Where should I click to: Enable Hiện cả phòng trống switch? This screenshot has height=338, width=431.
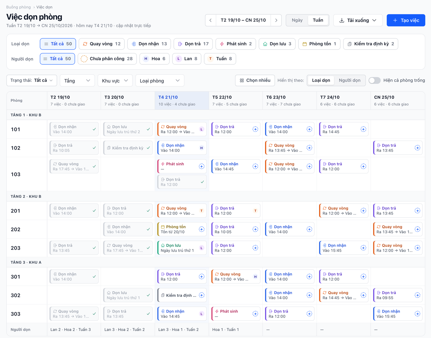(374, 81)
